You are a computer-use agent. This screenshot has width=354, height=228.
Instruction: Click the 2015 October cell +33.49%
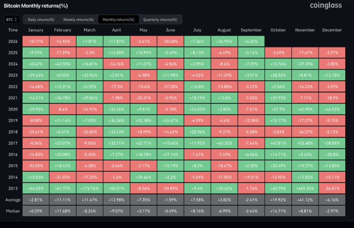pos(278,166)
